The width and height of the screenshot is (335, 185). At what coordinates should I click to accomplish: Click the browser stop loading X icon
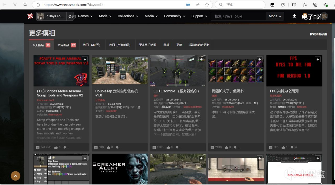tap(15, 5)
